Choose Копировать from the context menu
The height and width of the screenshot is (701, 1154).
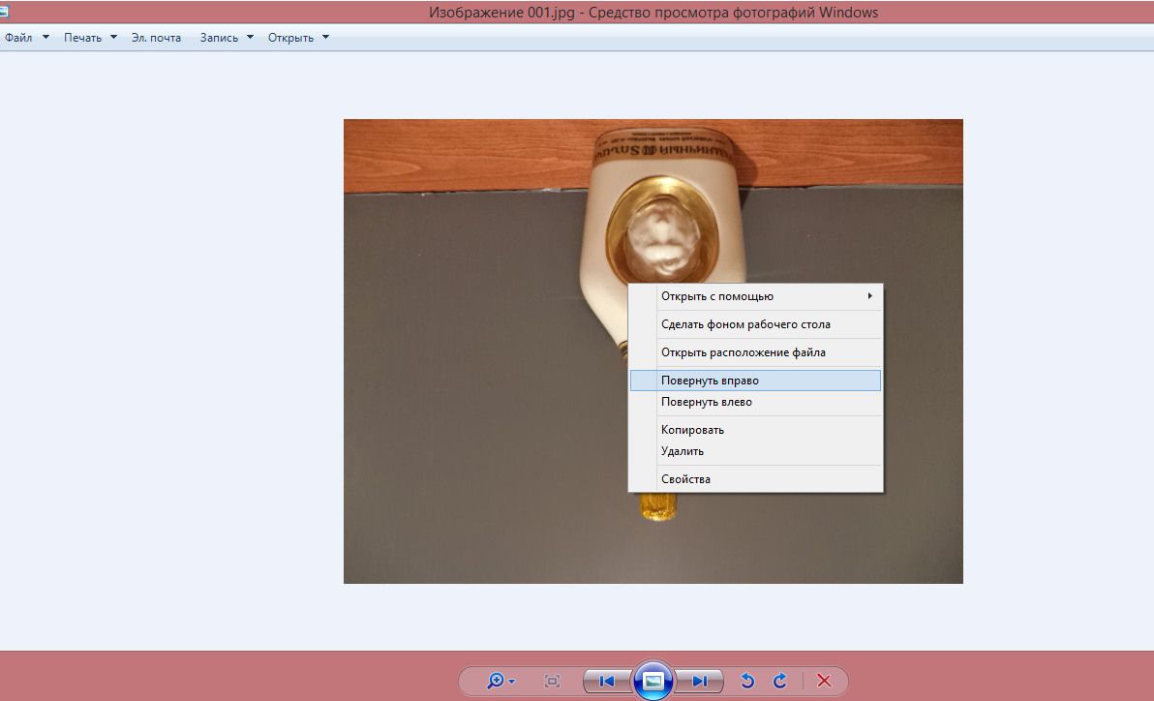692,430
